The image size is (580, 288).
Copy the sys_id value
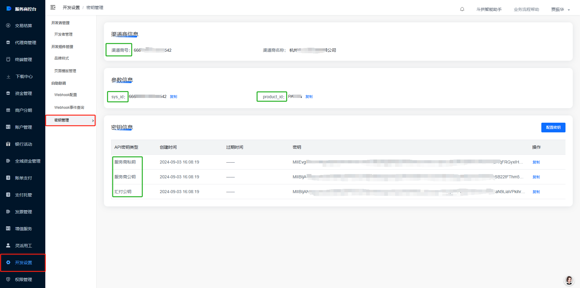[173, 97]
